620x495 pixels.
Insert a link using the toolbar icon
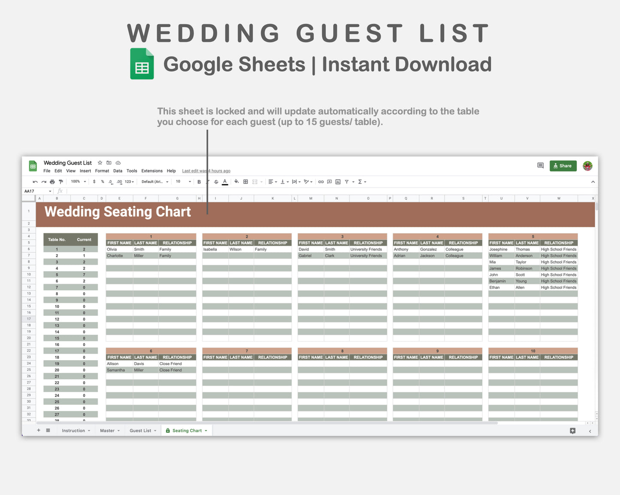pos(321,181)
